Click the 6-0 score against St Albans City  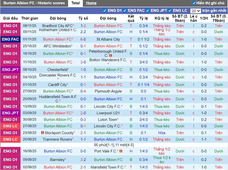click(83, 39)
